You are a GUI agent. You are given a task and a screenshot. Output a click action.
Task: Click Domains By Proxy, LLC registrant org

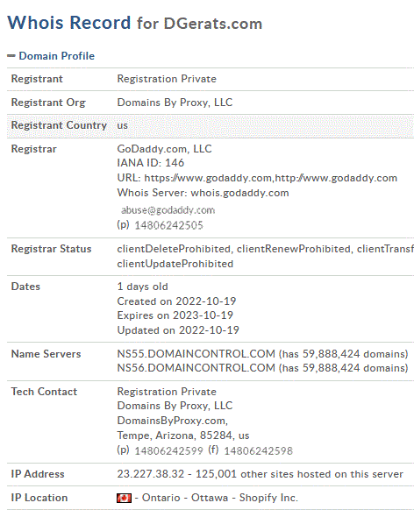coord(175,103)
